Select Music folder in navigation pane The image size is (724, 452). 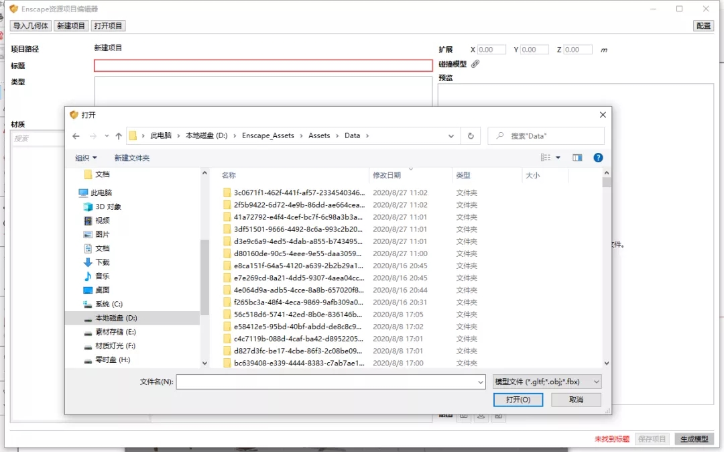tap(102, 276)
